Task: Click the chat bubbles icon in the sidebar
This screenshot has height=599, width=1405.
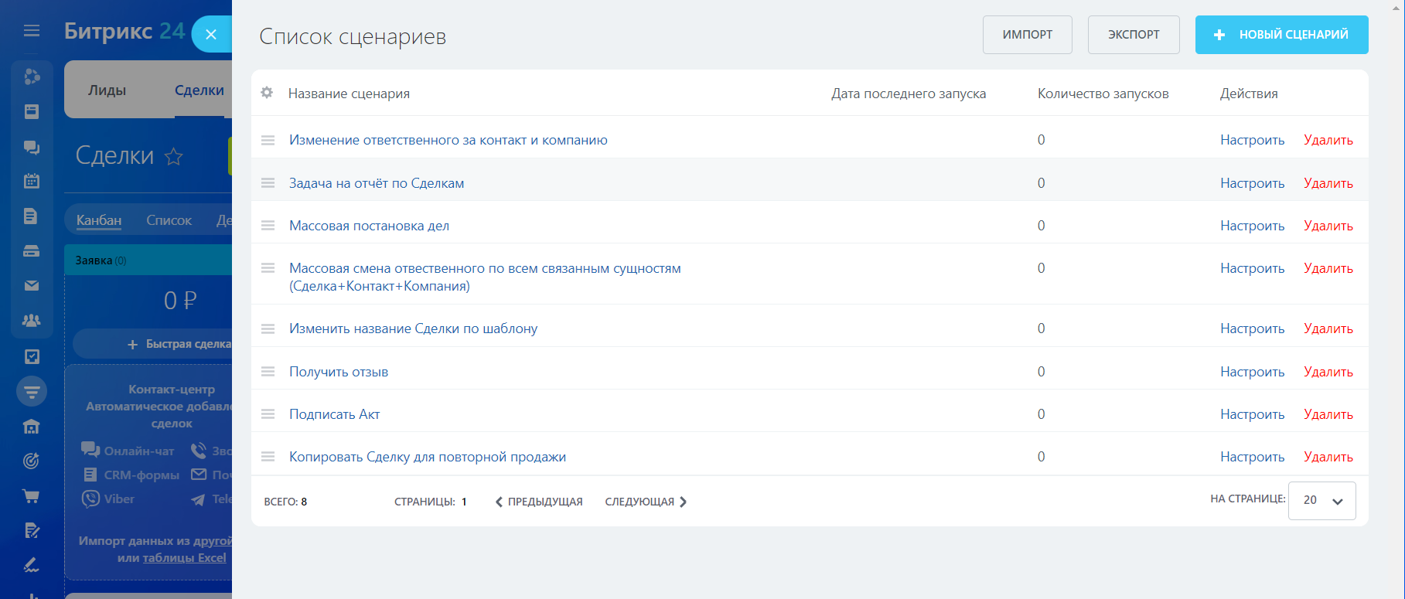Action: point(32,147)
